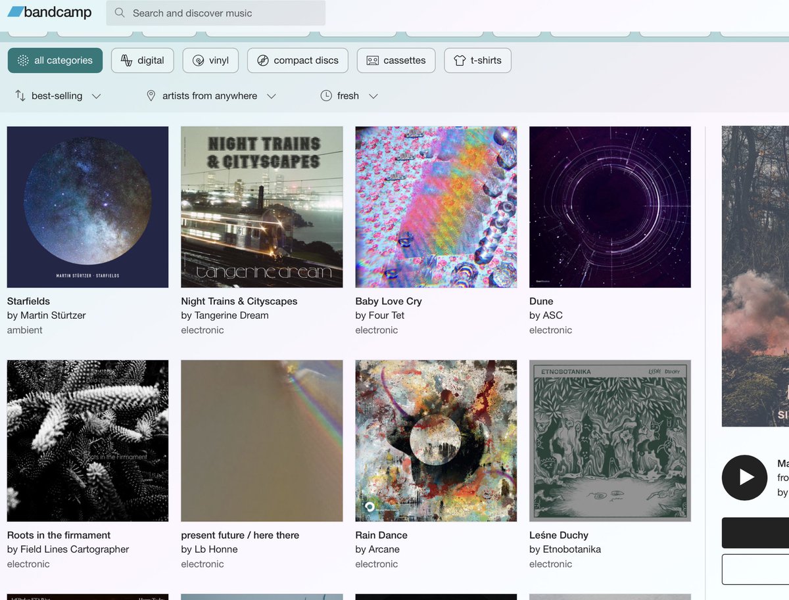789x600 pixels.
Task: Filter by digital format
Action: click(143, 60)
